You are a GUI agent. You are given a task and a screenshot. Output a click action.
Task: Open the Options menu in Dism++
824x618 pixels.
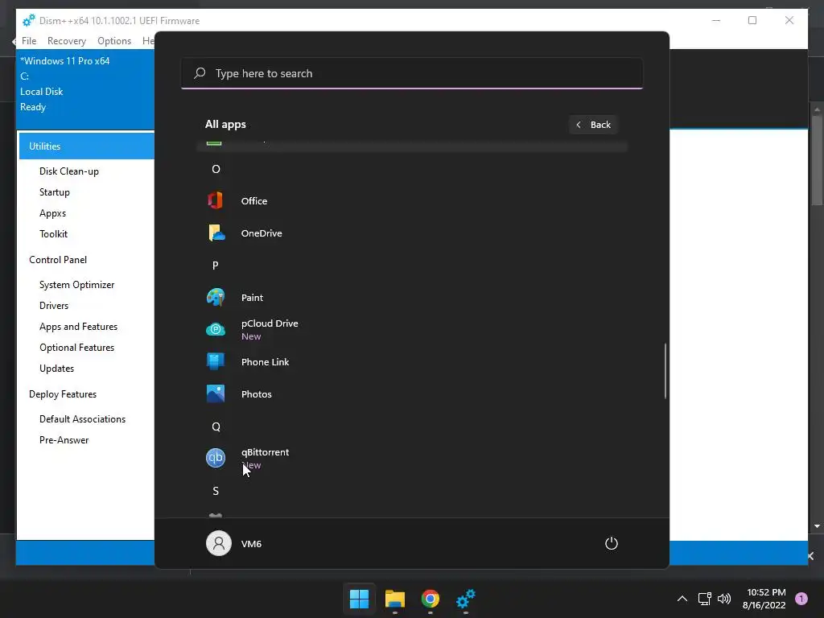(x=114, y=41)
